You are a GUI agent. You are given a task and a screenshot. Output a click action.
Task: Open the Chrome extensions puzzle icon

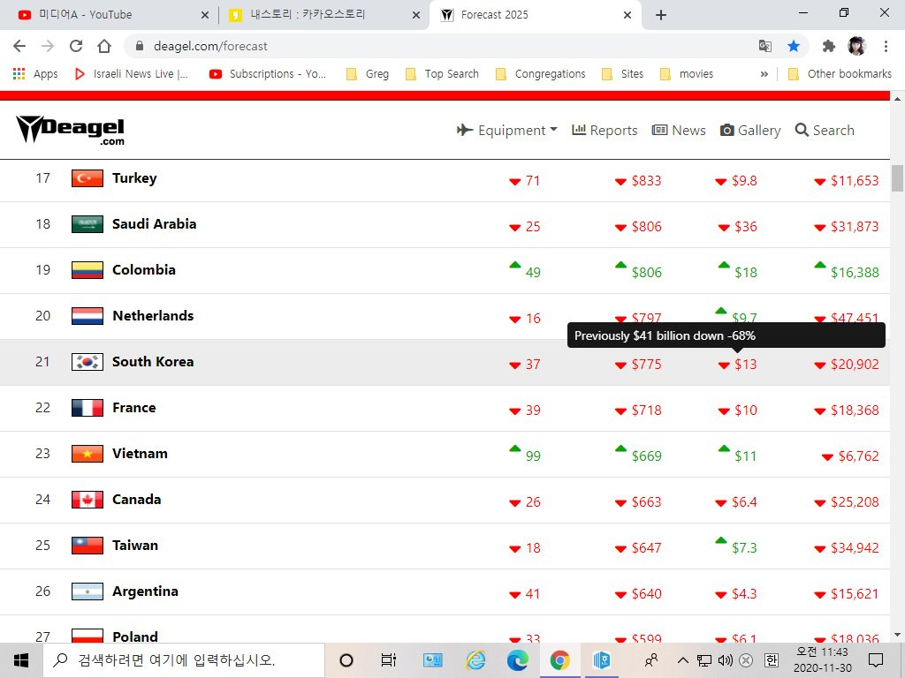pyautogui.click(x=828, y=46)
